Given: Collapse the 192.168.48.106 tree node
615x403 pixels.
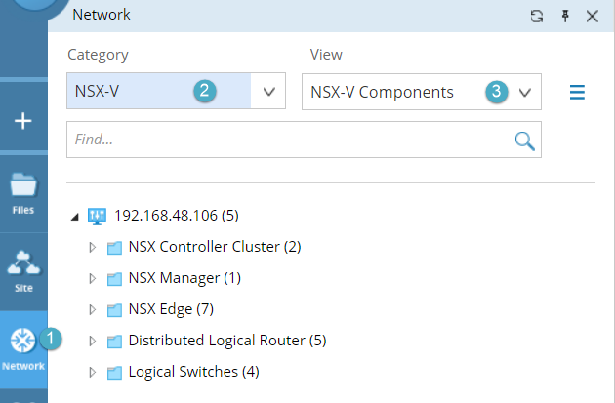Looking at the screenshot, I should coord(76,216).
